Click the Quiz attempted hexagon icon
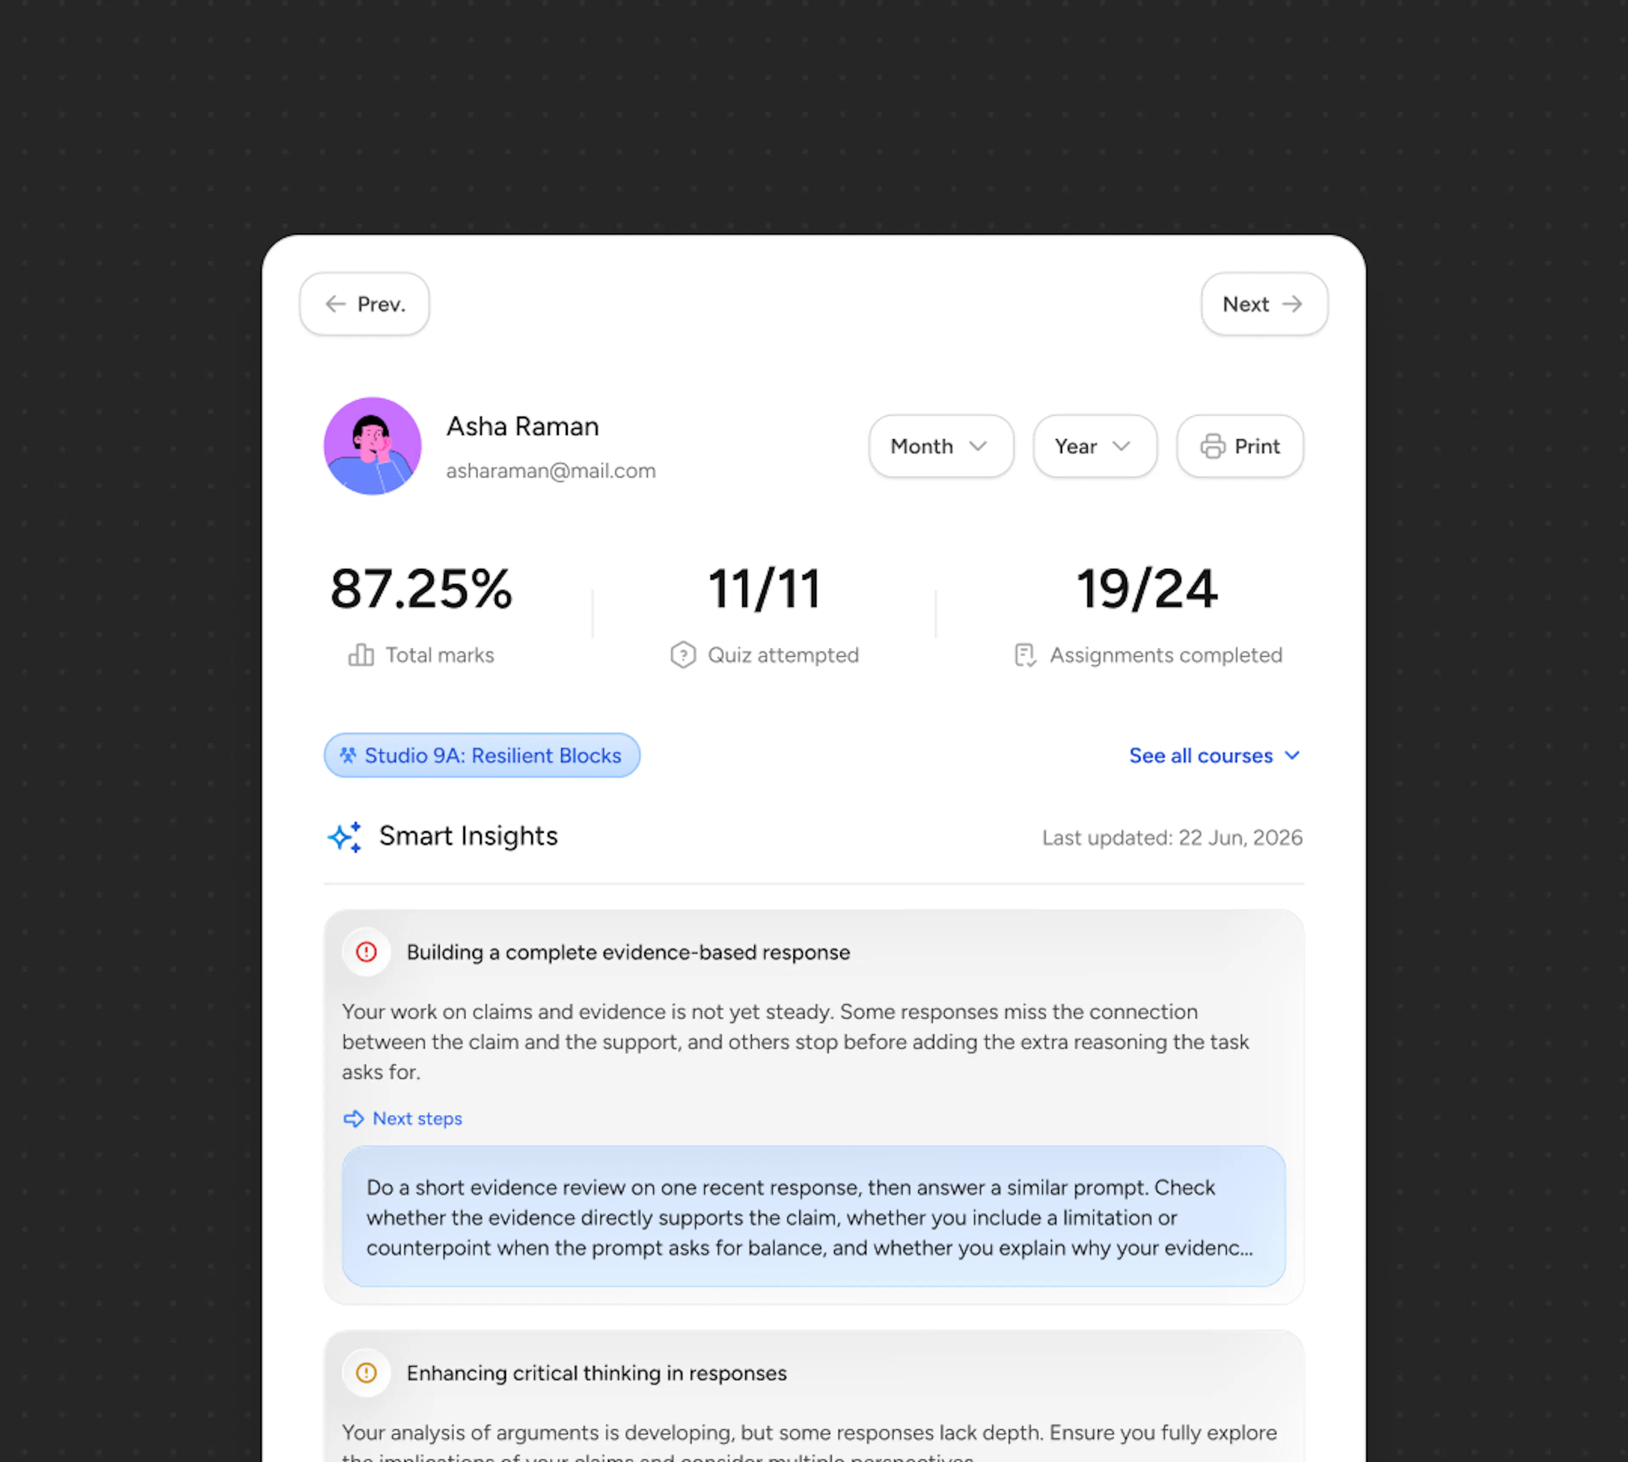The height and width of the screenshot is (1462, 1628). (x=683, y=654)
